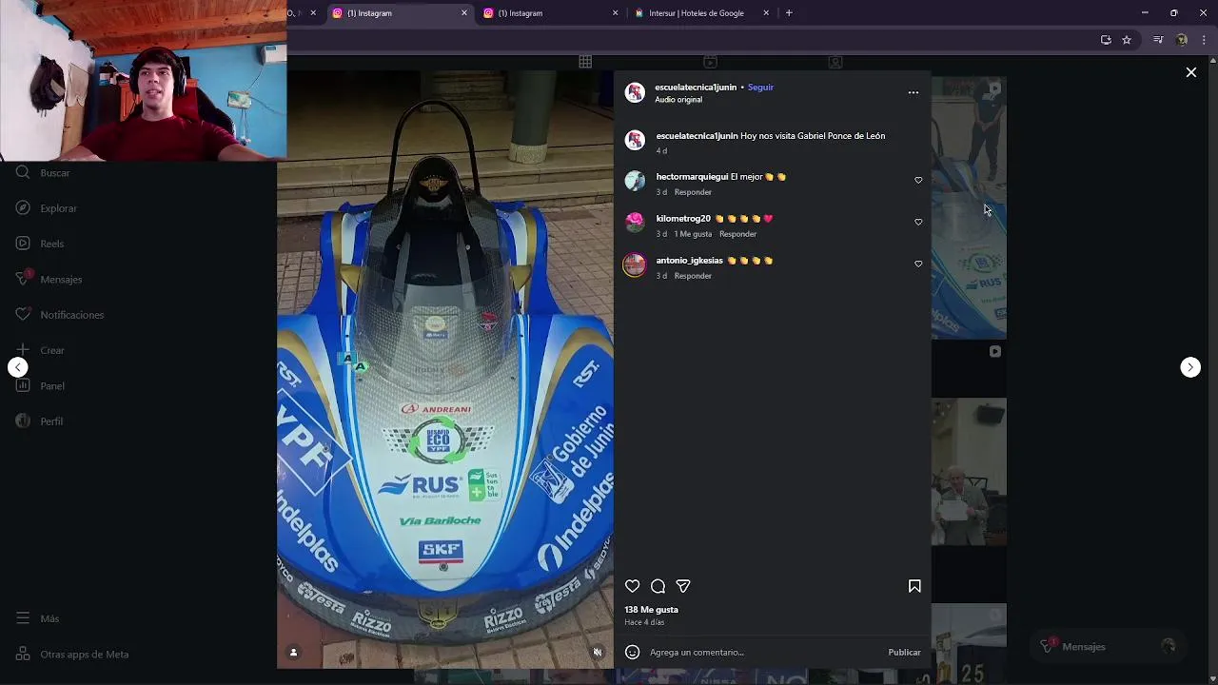Switch to the second Instagram tab

[x=550, y=13]
